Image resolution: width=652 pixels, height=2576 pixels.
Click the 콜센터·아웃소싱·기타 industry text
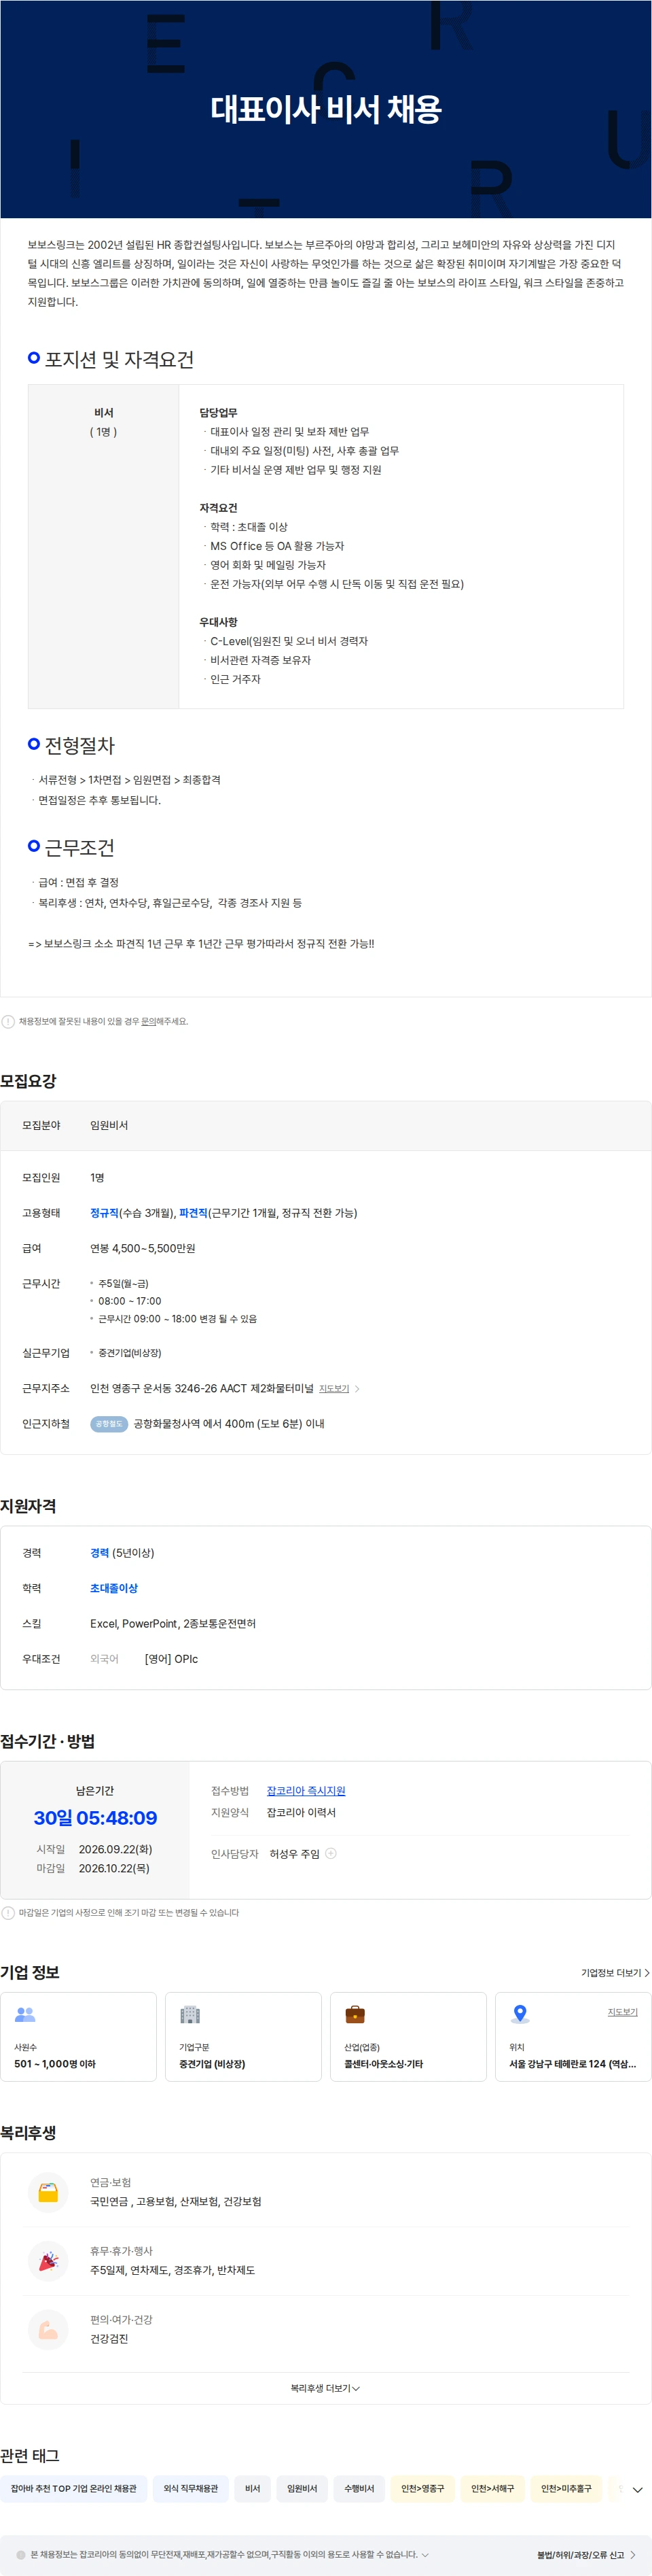click(384, 2063)
